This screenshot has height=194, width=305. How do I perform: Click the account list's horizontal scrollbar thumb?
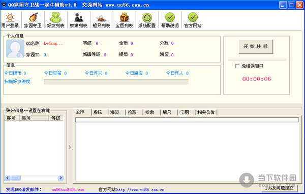pos(16,178)
